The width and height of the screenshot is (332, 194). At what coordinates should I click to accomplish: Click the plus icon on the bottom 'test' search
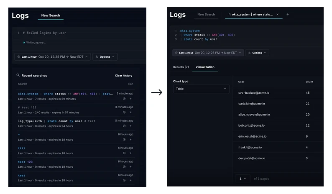(x=130, y=180)
